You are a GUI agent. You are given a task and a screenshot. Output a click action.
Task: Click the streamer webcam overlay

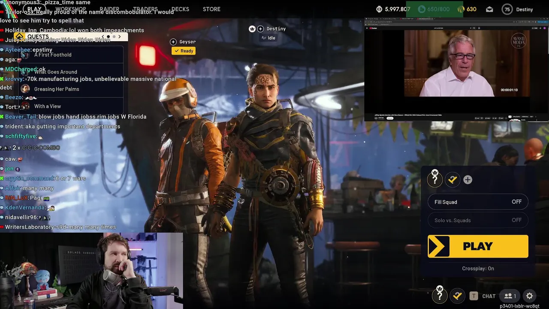pyautogui.click(x=91, y=271)
